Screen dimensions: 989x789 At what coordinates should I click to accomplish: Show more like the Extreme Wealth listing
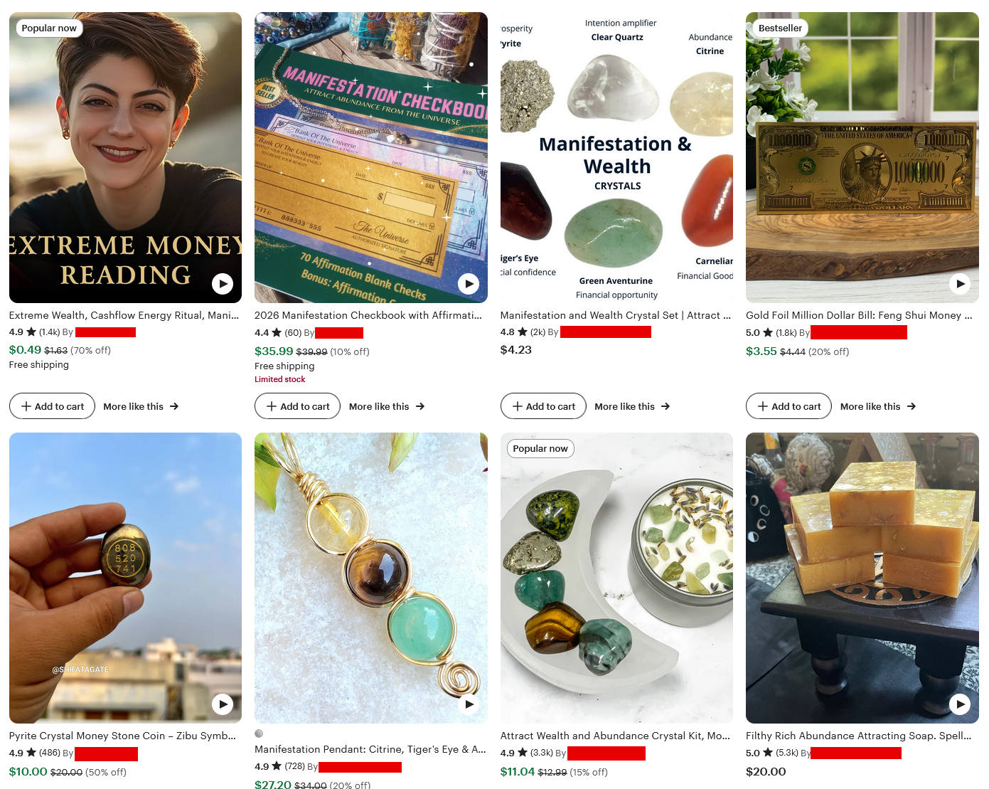(x=141, y=406)
